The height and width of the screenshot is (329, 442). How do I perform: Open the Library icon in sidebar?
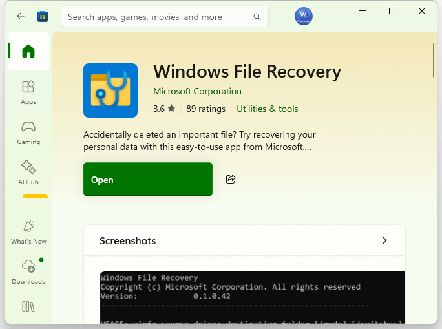pyautogui.click(x=28, y=306)
